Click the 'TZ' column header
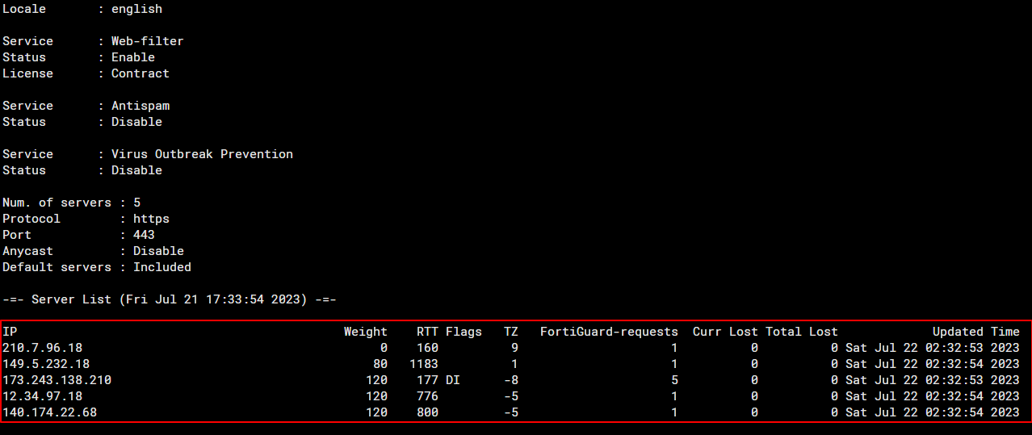The height and width of the screenshot is (435, 1032). click(511, 332)
